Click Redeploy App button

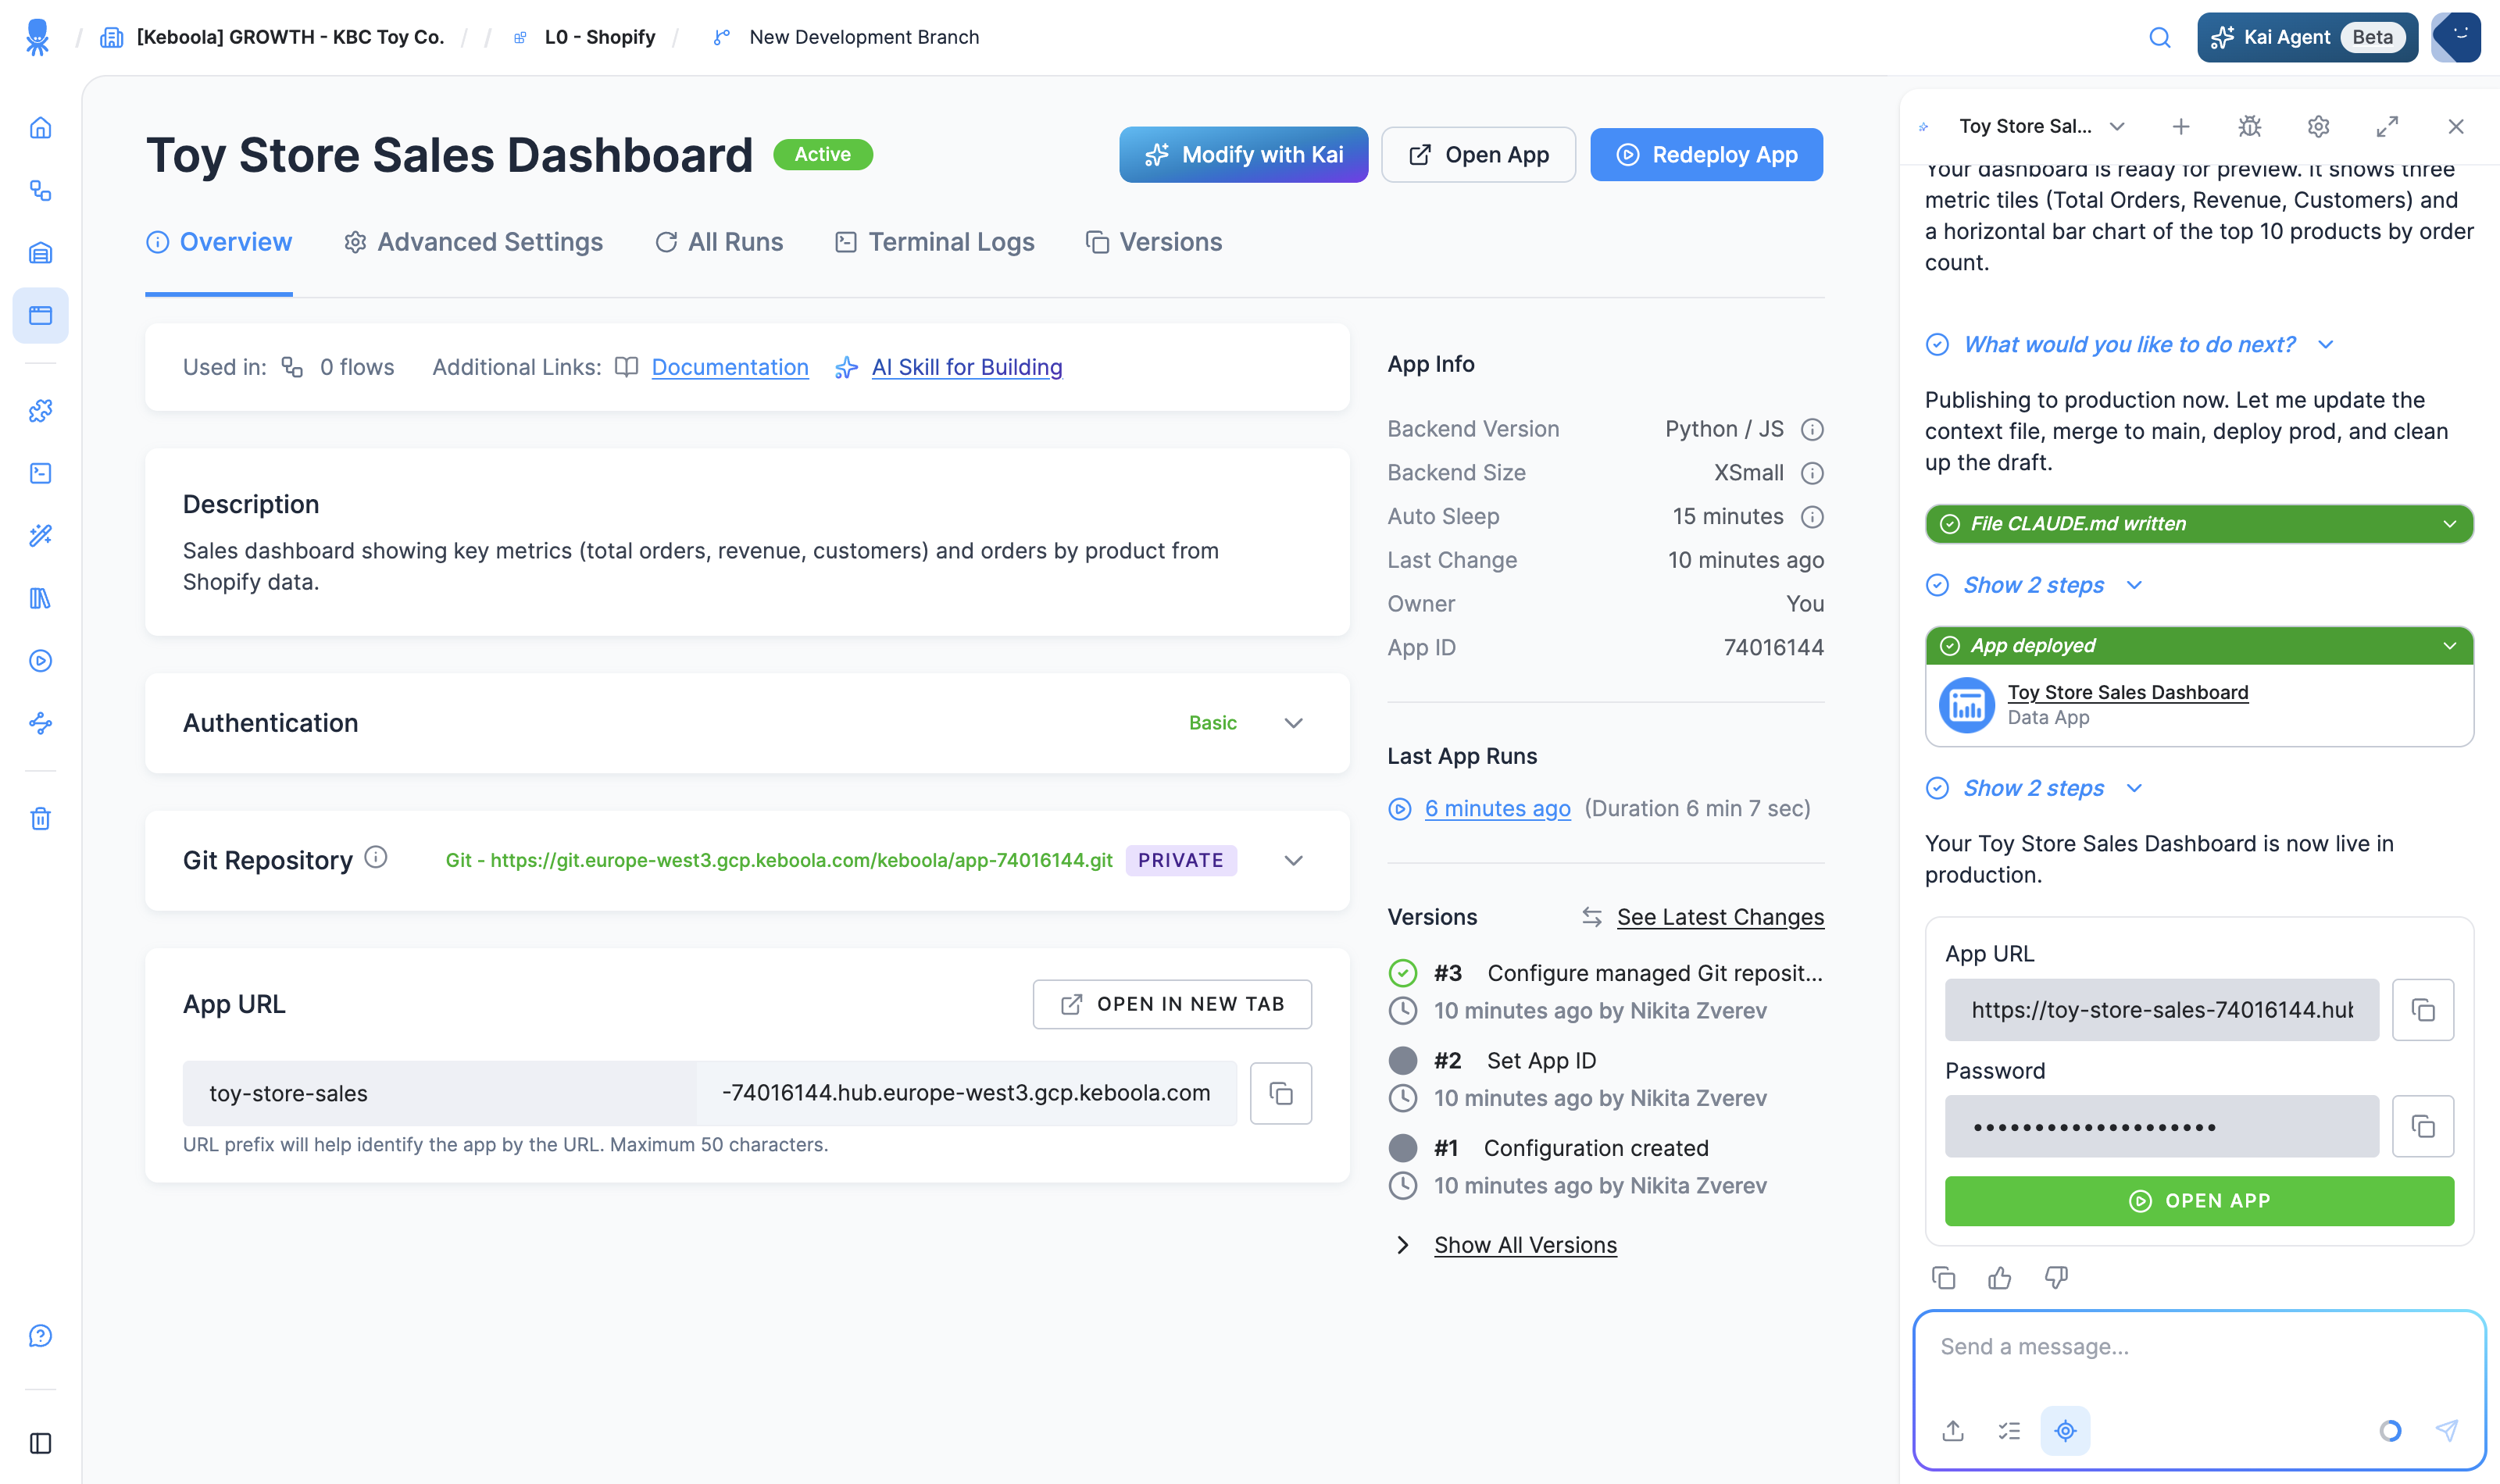pyautogui.click(x=1706, y=155)
